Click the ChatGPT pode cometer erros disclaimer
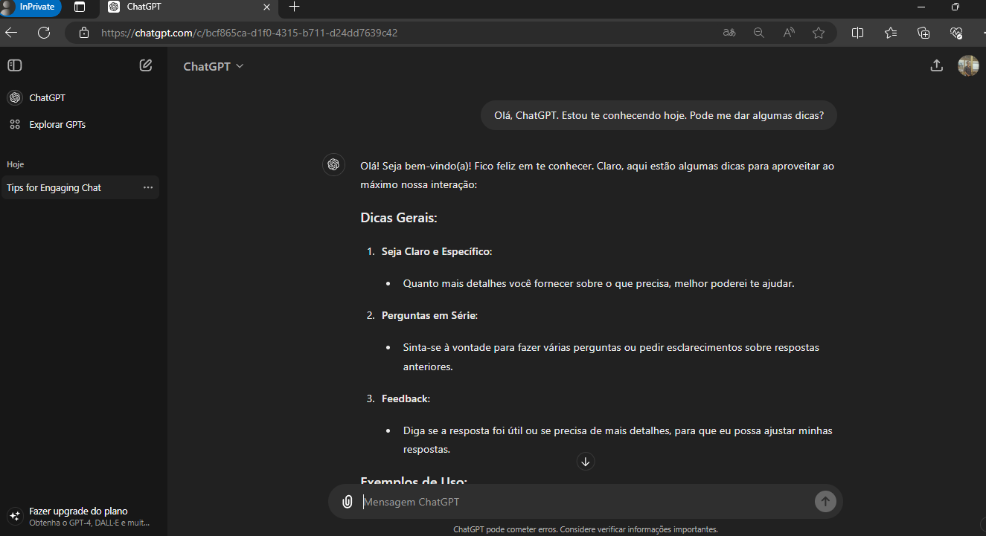Image resolution: width=986 pixels, height=536 pixels. pyautogui.click(x=586, y=529)
